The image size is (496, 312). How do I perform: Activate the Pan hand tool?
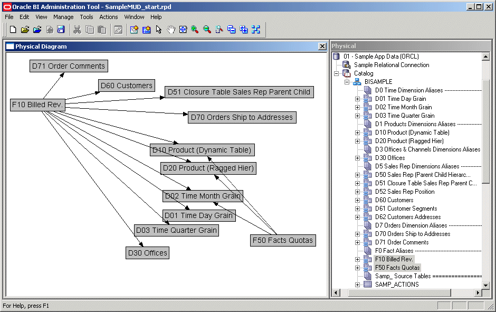171,30
